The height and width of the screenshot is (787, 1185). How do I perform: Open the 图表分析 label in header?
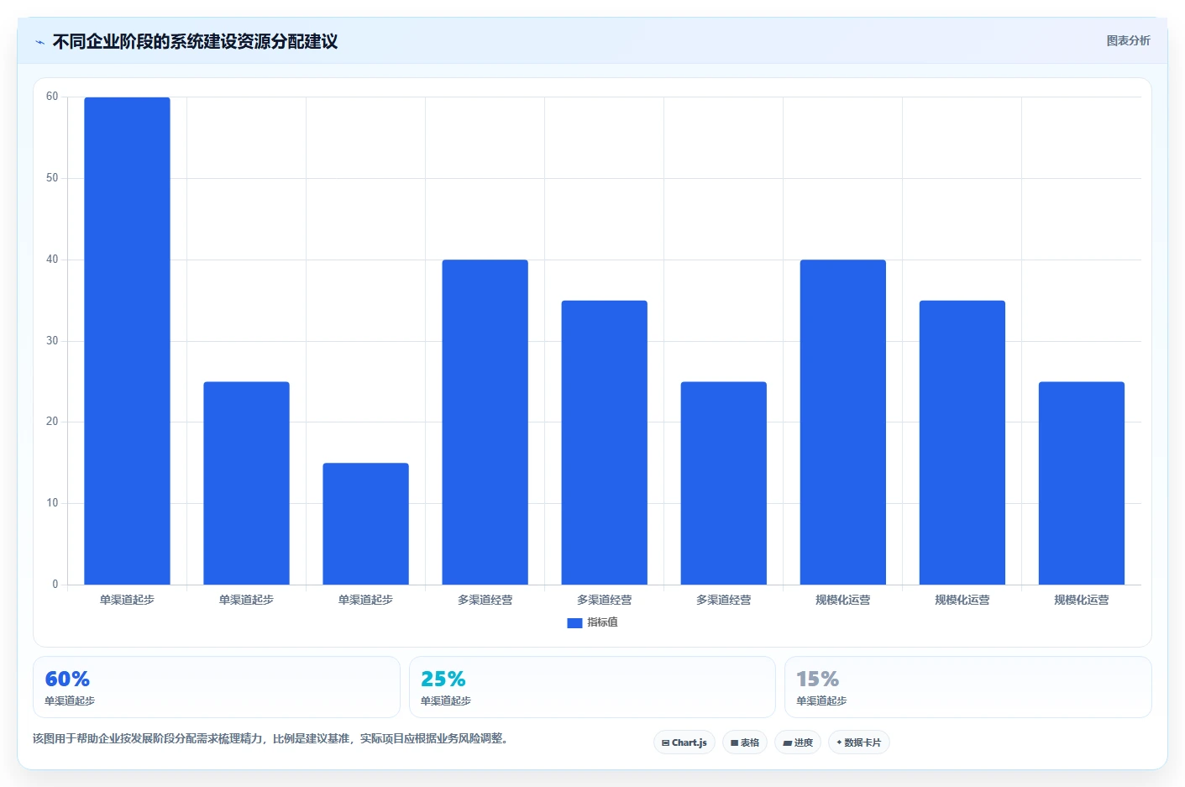[x=1128, y=40]
